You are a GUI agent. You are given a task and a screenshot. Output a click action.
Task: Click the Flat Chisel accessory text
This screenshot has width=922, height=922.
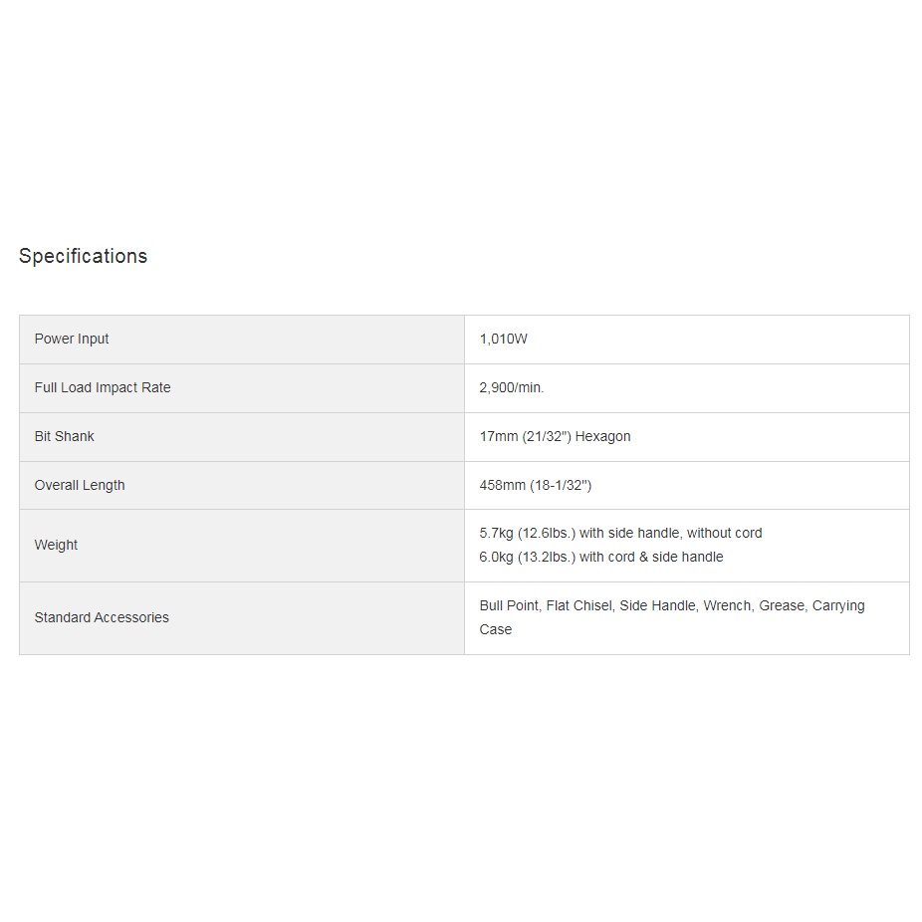(x=578, y=605)
